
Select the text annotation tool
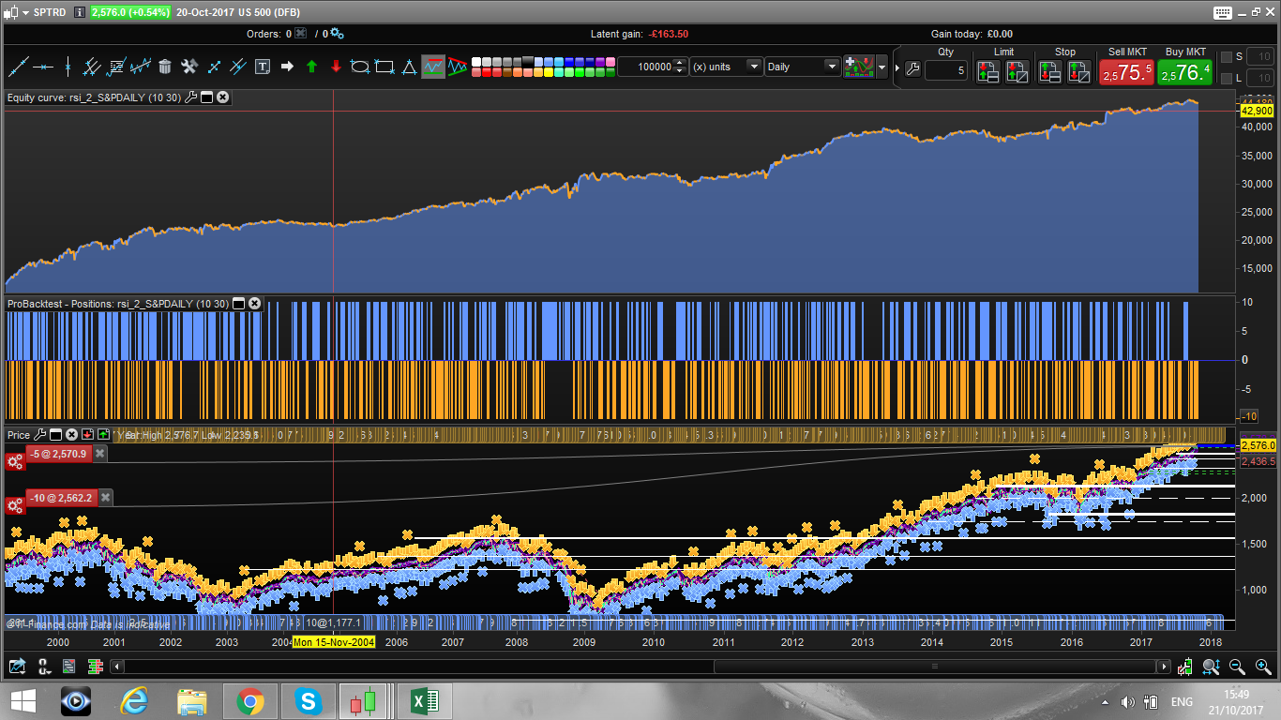click(x=263, y=67)
